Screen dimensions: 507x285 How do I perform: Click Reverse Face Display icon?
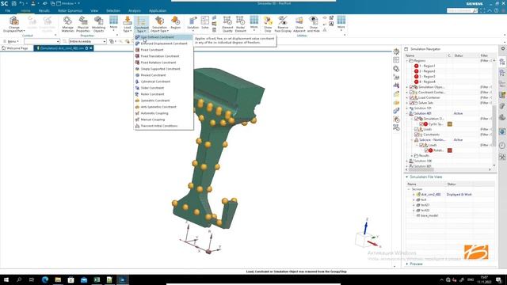coord(283,24)
